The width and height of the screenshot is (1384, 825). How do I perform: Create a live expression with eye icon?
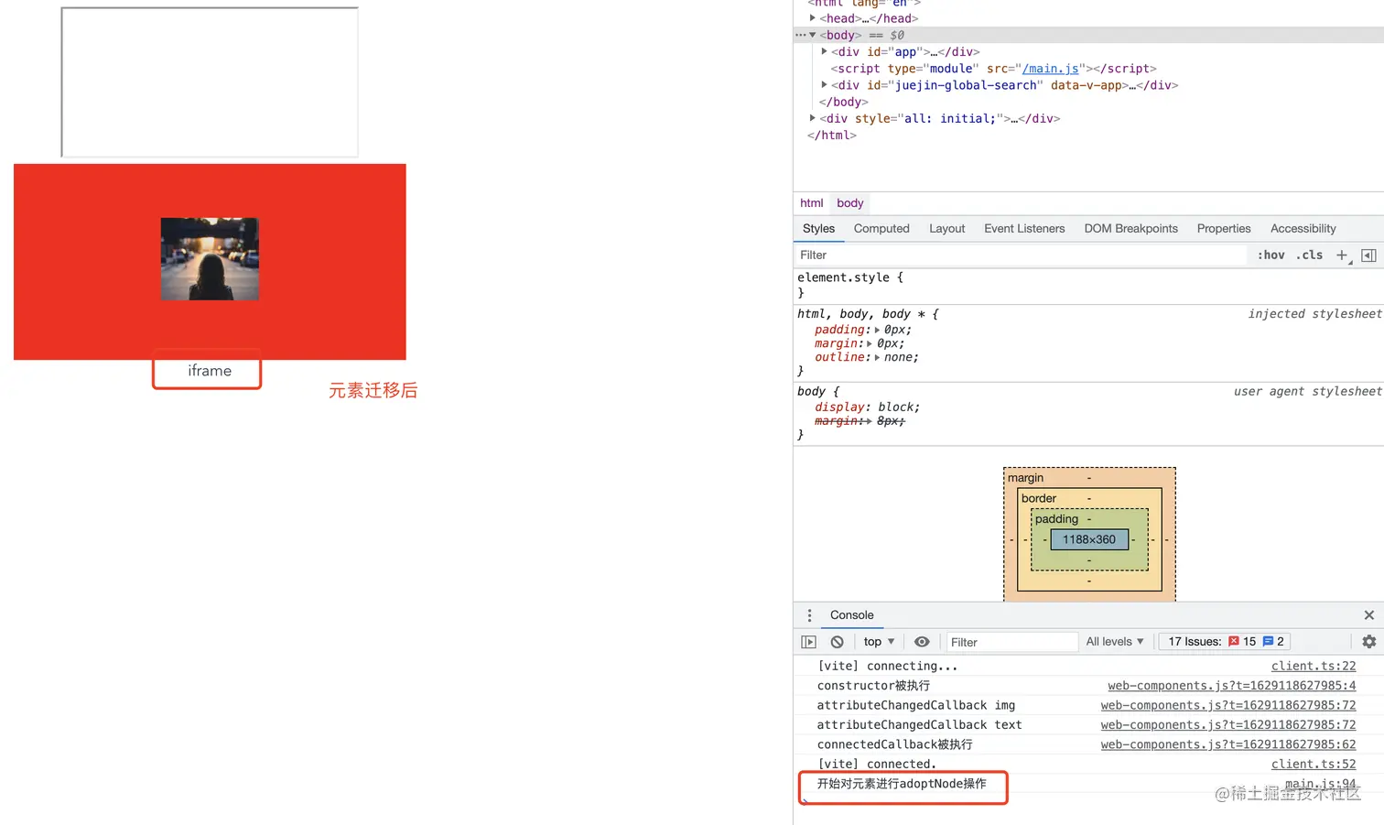(922, 642)
